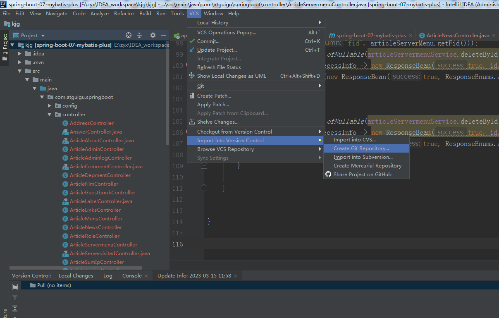Open AddressController in project tree
This screenshot has width=499, height=318.
[x=92, y=123]
